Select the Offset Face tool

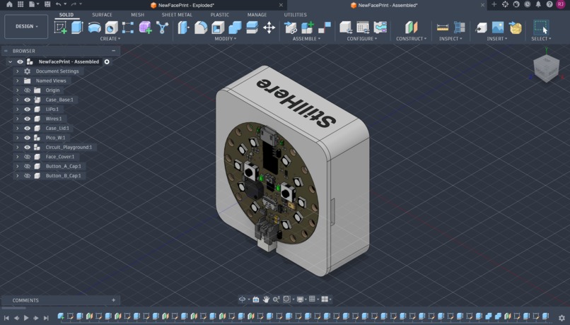click(252, 28)
